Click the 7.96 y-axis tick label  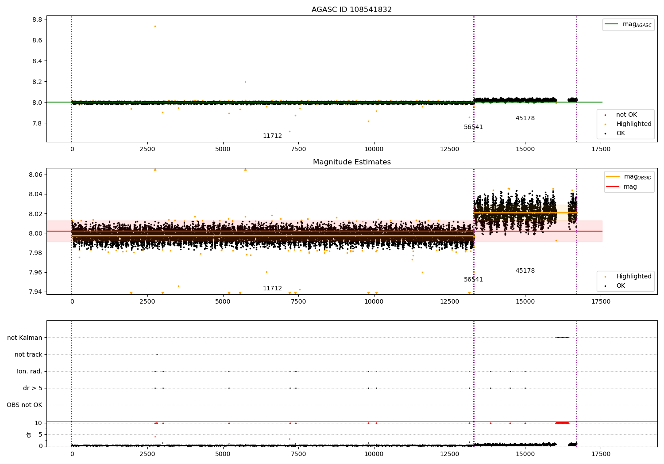(35, 272)
